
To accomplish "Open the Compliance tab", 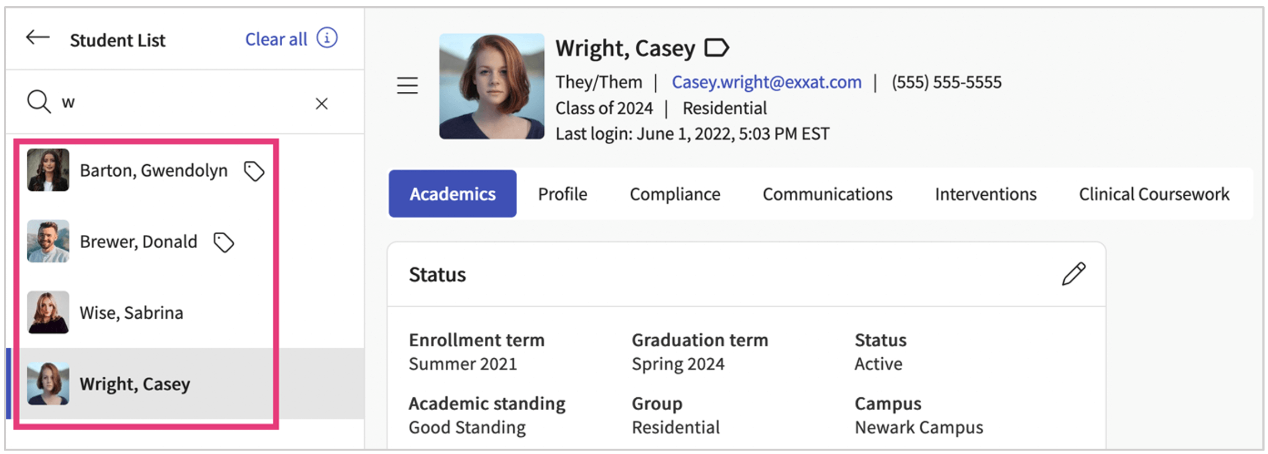I will point(675,194).
